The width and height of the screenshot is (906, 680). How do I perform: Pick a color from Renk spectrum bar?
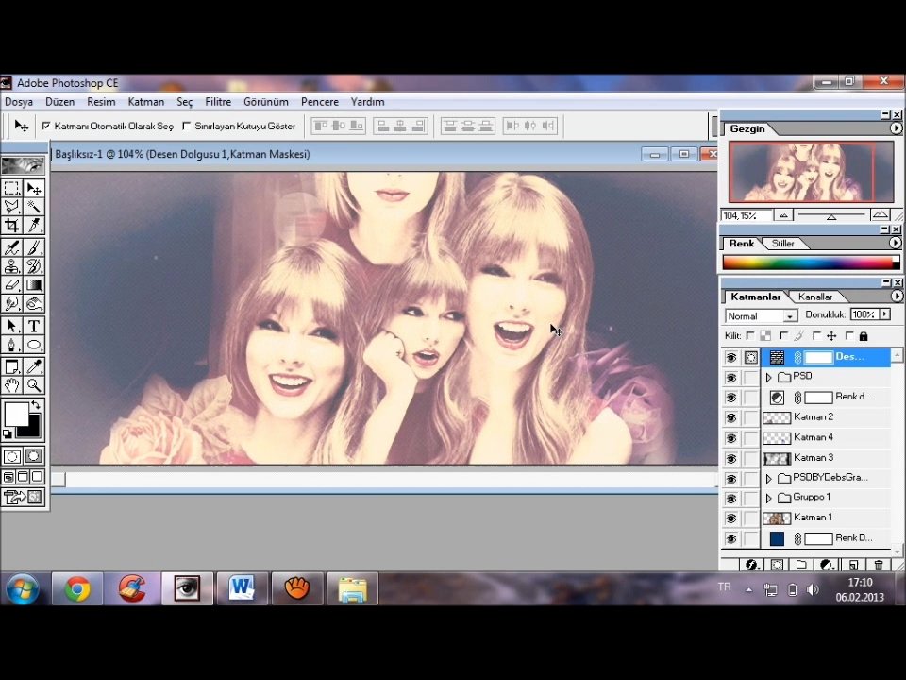pos(811,263)
